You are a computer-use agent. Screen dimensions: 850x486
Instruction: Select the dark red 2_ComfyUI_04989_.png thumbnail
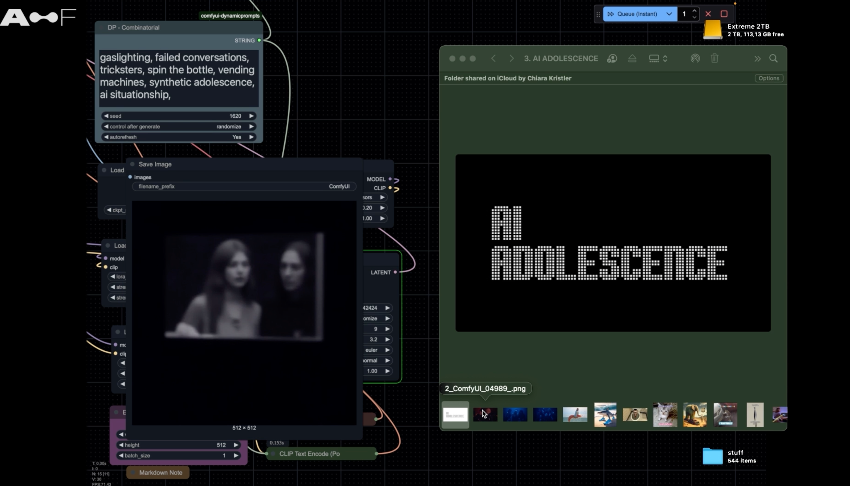(485, 415)
